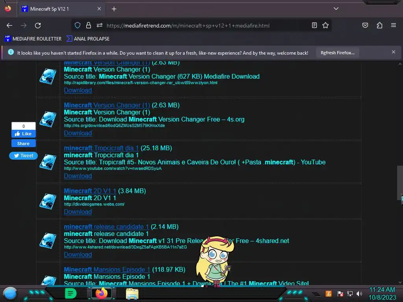Image resolution: width=403 pixels, height=302 pixels.
Task: Click the Refresh Firefox button
Action: pos(337,53)
